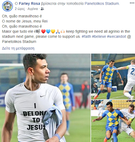135x142 pixels.
Task: Click the raised hands emoji
Action: (x=63, y=32)
